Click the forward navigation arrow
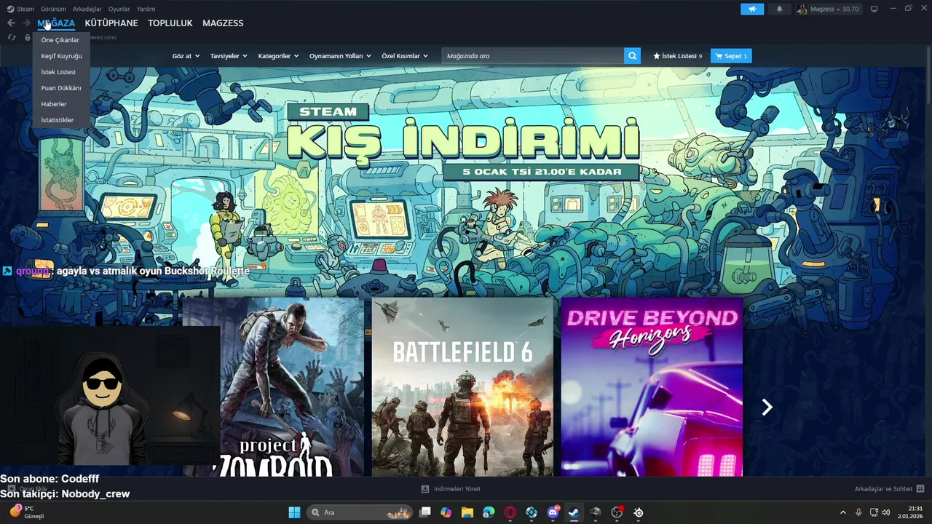This screenshot has height=524, width=932. 26,23
